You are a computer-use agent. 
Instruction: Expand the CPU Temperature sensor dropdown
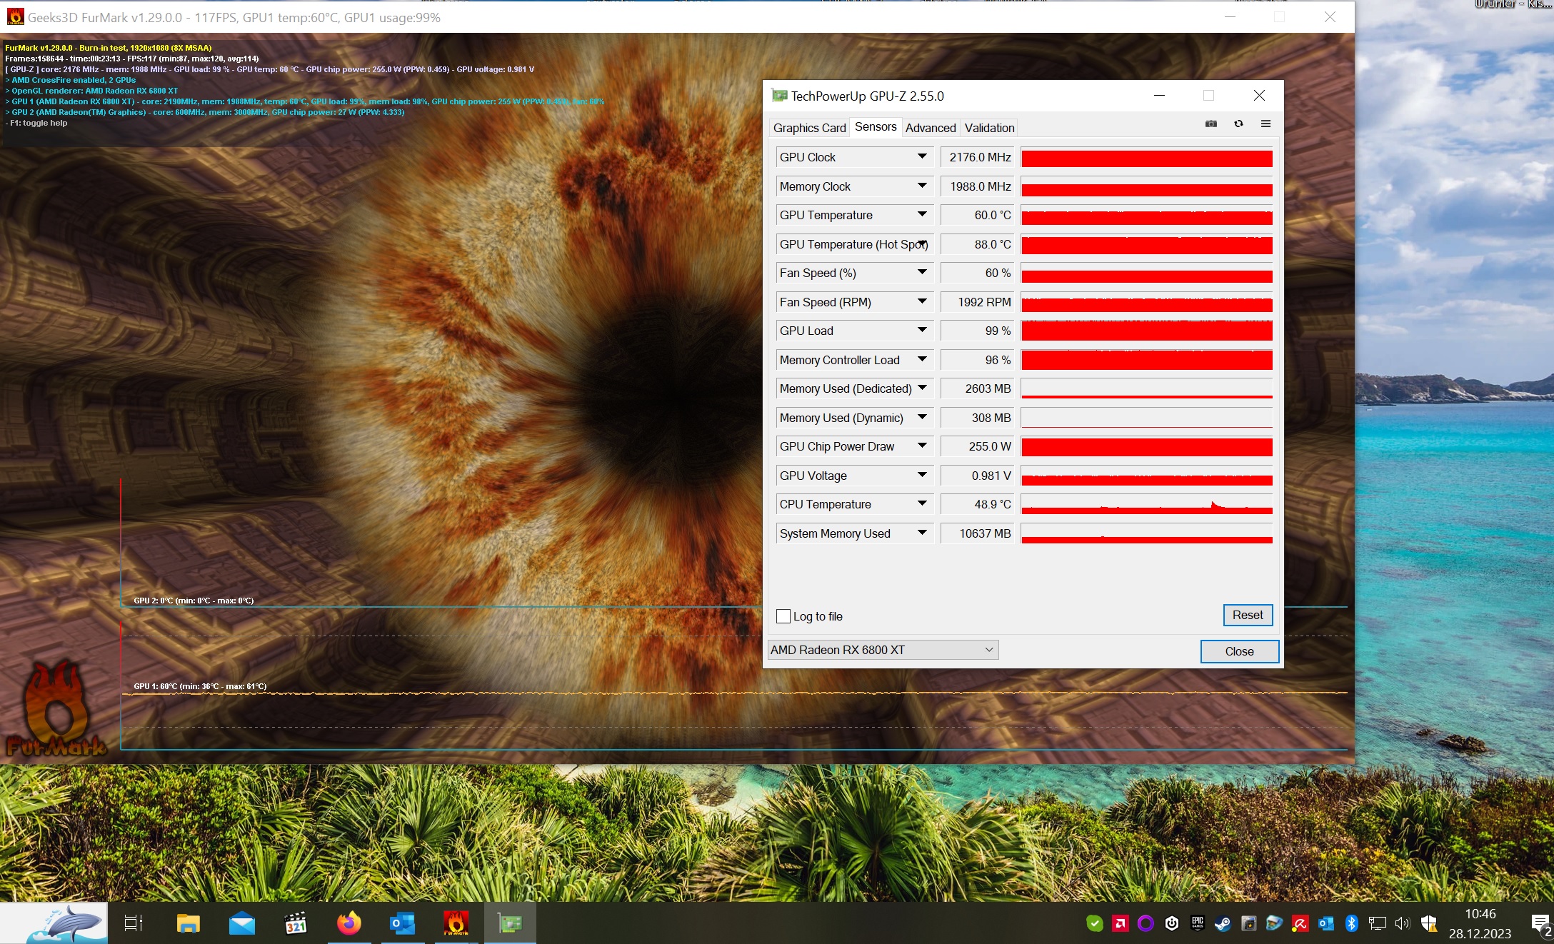pos(922,504)
